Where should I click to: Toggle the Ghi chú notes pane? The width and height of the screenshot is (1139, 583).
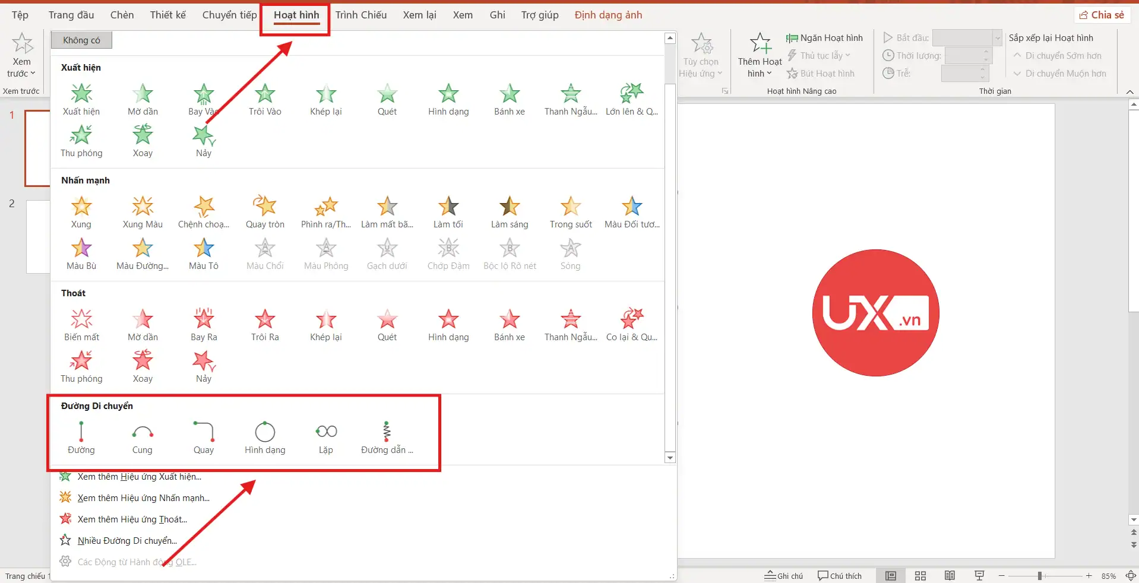[x=783, y=576]
